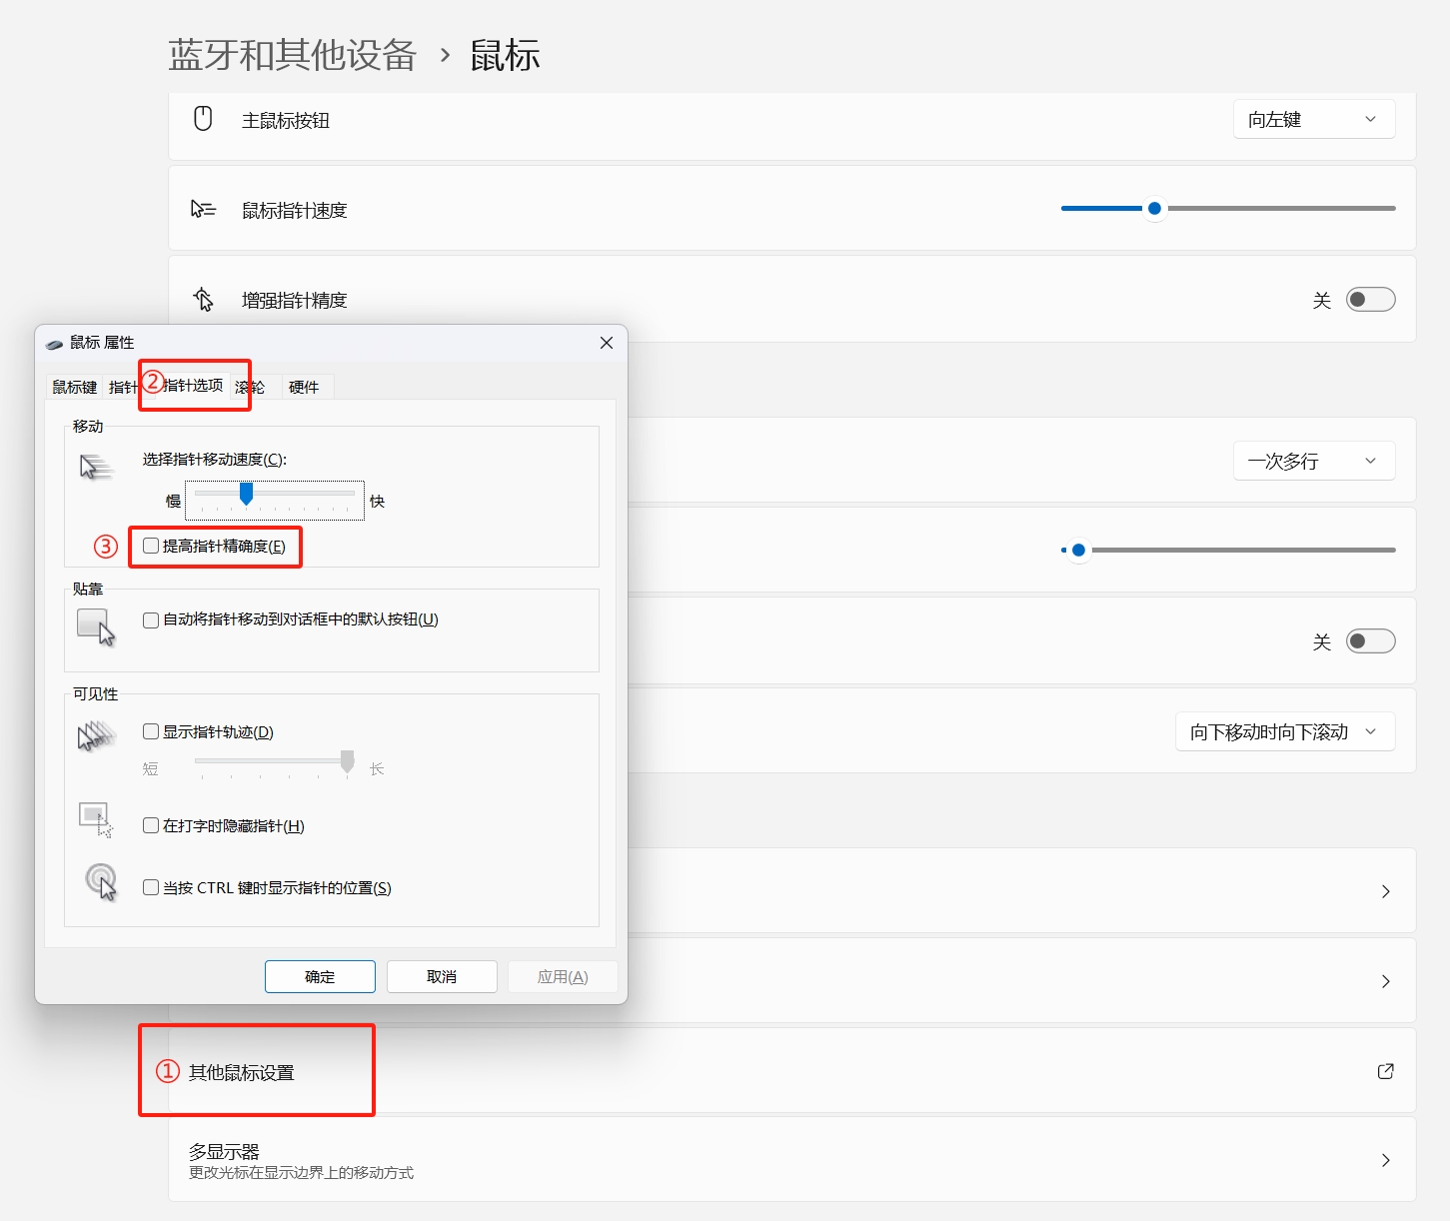Click the CTRL pointer location icon
Image resolution: width=1450 pixels, height=1221 pixels.
pyautogui.click(x=100, y=882)
